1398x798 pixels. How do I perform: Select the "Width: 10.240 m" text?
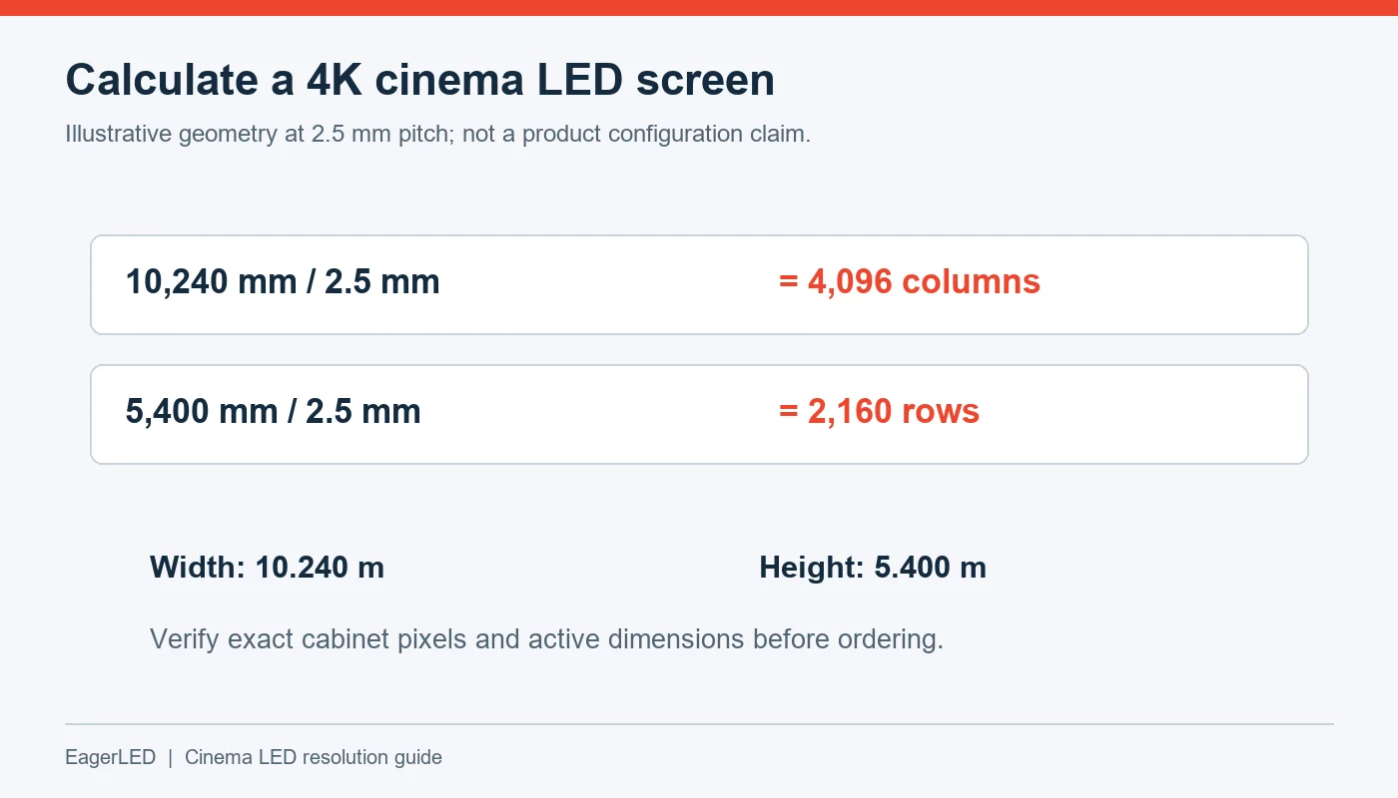tap(267, 568)
